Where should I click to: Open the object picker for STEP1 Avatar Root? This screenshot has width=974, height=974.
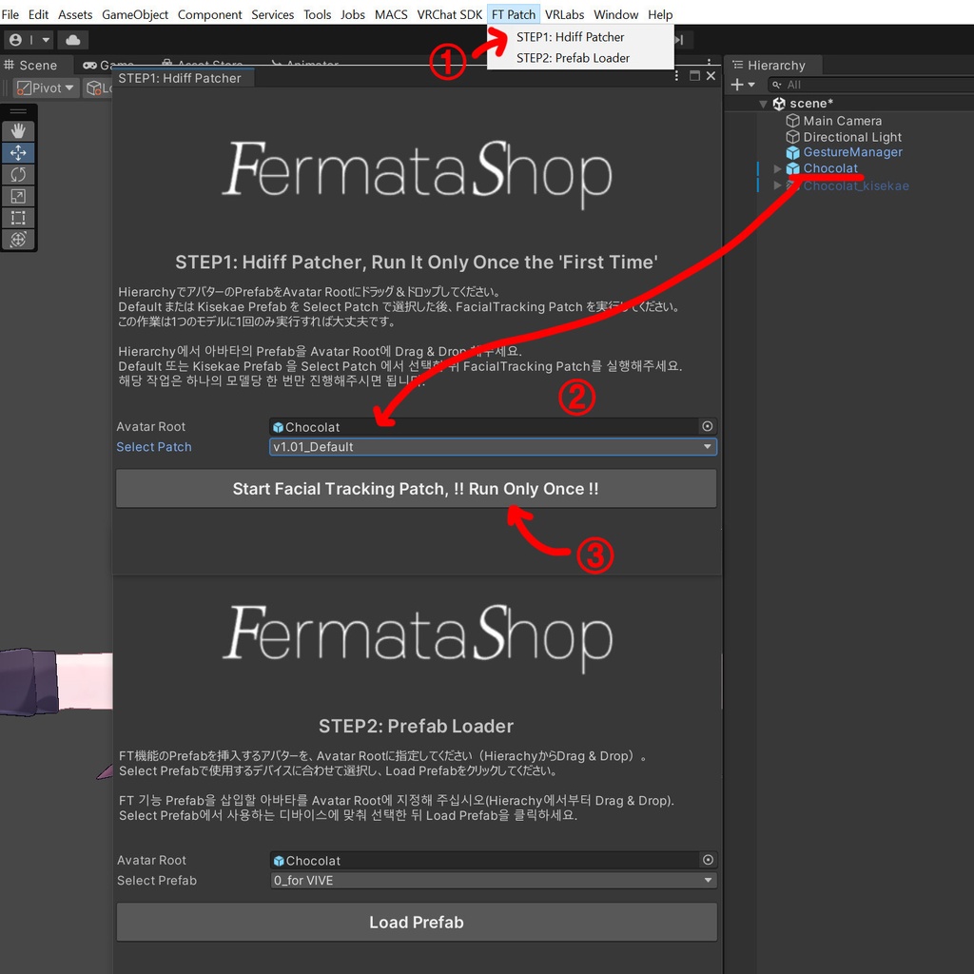708,426
